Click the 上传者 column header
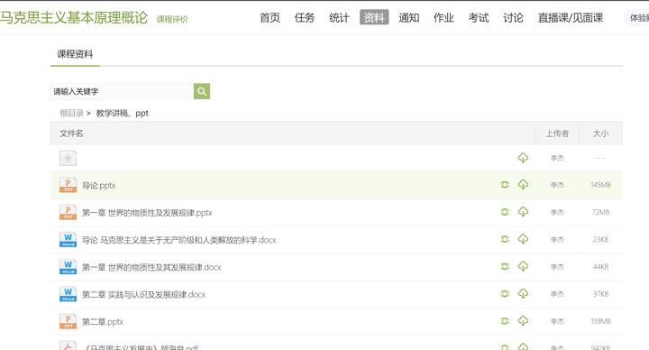649x350 pixels. click(557, 134)
